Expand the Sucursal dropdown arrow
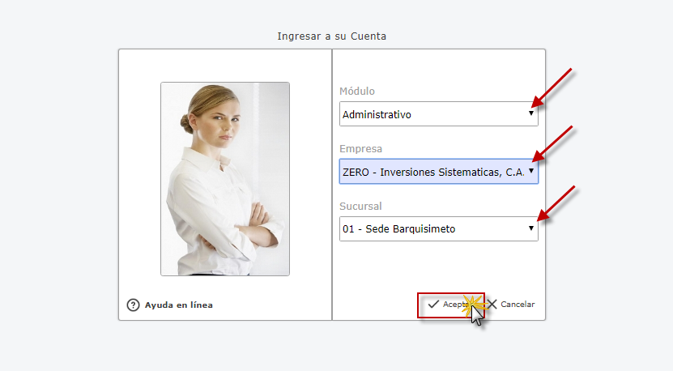 click(531, 228)
